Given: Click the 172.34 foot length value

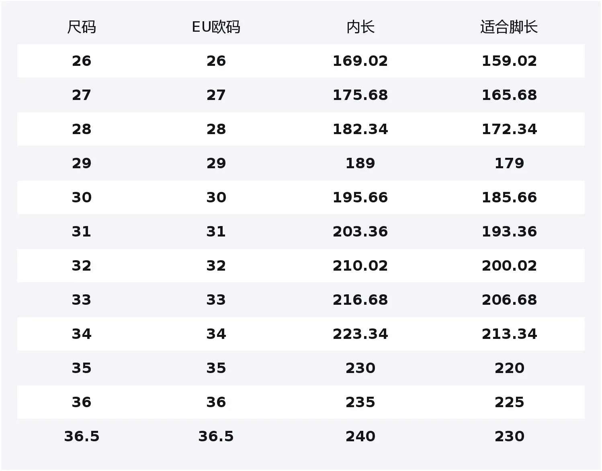Looking at the screenshot, I should click(509, 129).
